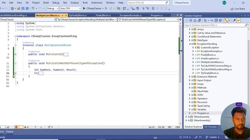The width and height of the screenshot is (250, 140).
Task: Open the MultiCatchWithDifferentTypeOfException member dropdown
Action: coord(148,19)
